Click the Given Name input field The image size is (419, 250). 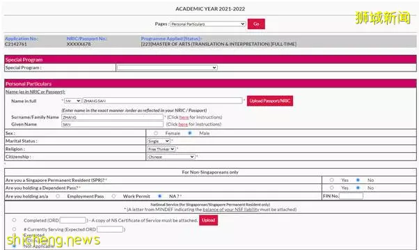tap(112, 124)
